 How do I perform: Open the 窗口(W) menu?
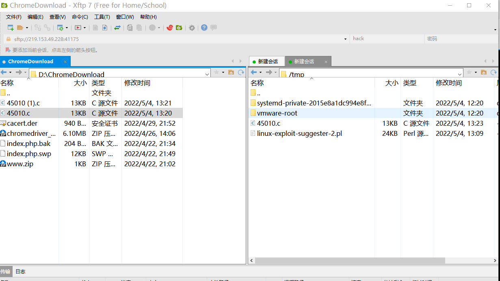pos(125,17)
